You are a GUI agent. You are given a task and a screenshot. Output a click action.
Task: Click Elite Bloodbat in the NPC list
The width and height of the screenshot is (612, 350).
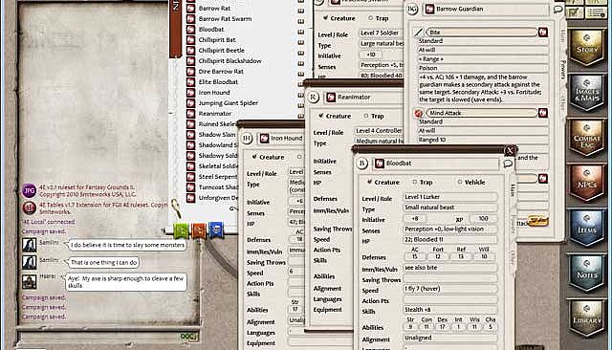pyautogui.click(x=218, y=82)
